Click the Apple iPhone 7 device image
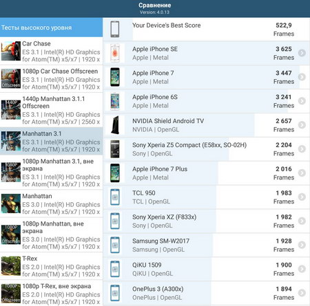This screenshot has height=306, width=310. click(115, 77)
